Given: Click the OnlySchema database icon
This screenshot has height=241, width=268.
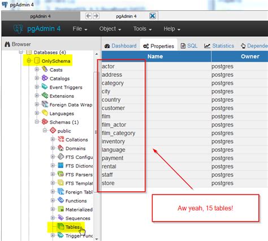Looking at the screenshot, I should [37, 61].
